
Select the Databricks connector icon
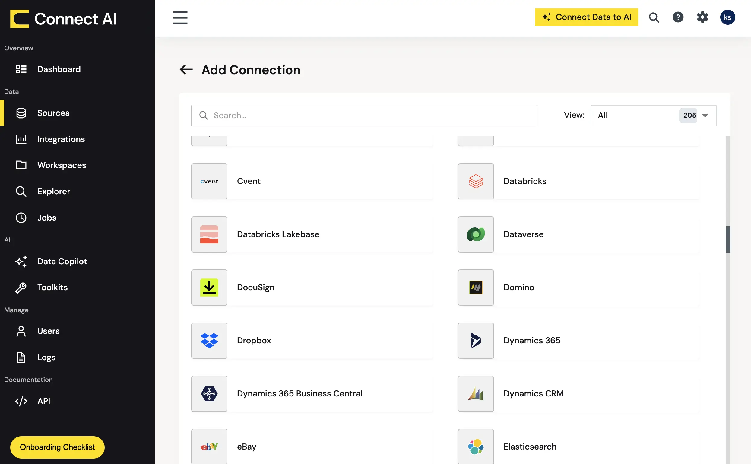click(x=476, y=181)
